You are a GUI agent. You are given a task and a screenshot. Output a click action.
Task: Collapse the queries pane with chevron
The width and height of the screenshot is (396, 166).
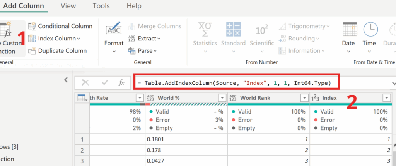pos(66,80)
